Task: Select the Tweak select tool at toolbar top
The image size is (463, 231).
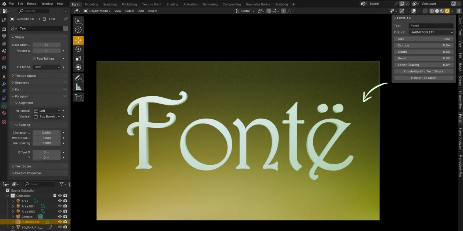Action: click(78, 20)
